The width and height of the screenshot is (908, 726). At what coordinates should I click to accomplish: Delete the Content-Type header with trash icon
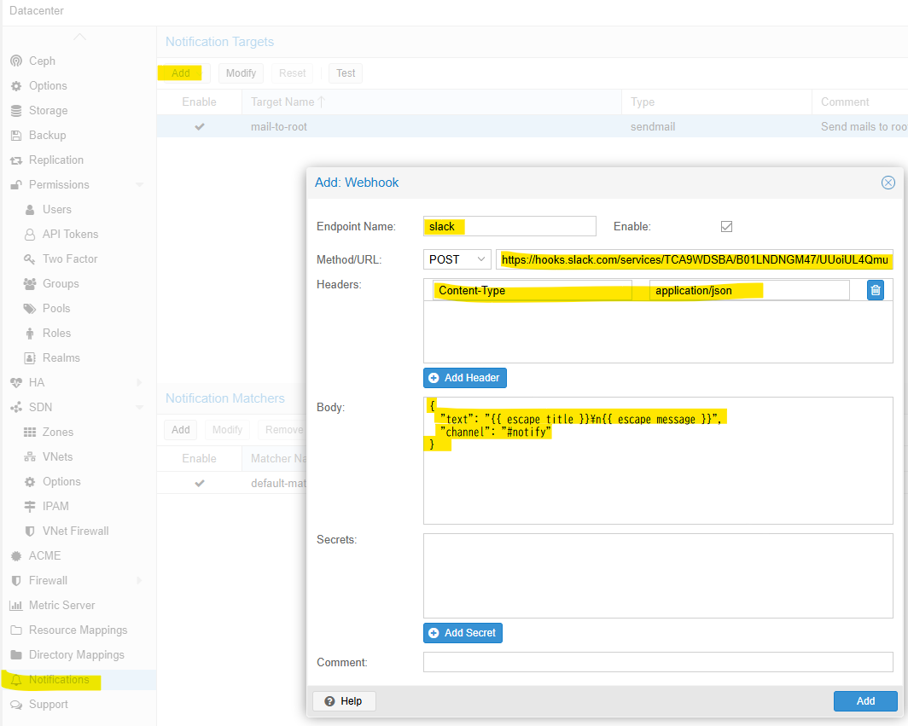[x=875, y=290]
